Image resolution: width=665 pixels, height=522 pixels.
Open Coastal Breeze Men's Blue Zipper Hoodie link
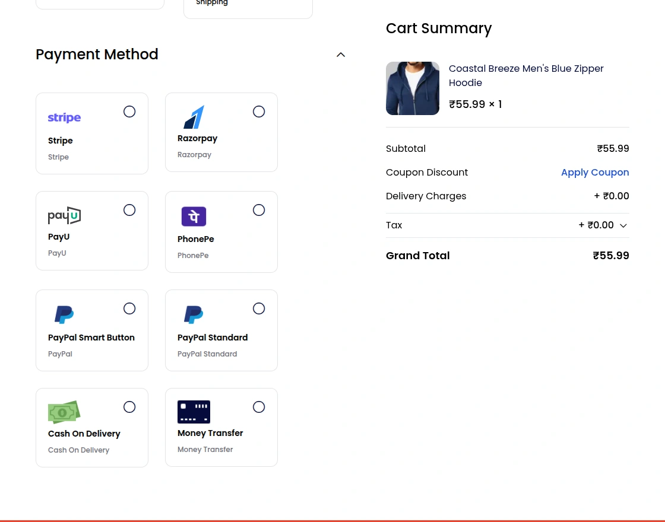point(526,75)
